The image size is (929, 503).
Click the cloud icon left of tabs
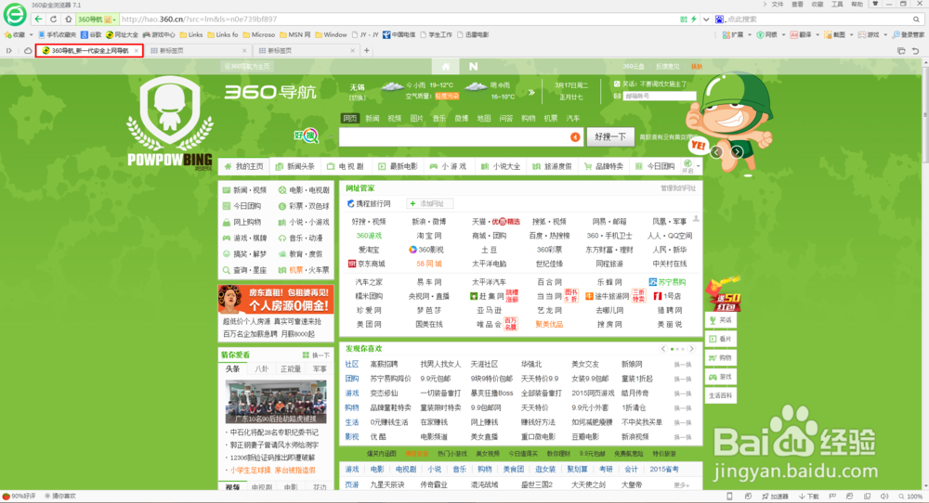point(28,51)
